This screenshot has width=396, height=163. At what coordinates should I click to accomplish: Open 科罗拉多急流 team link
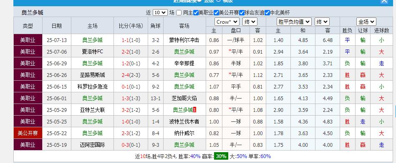point(93,86)
